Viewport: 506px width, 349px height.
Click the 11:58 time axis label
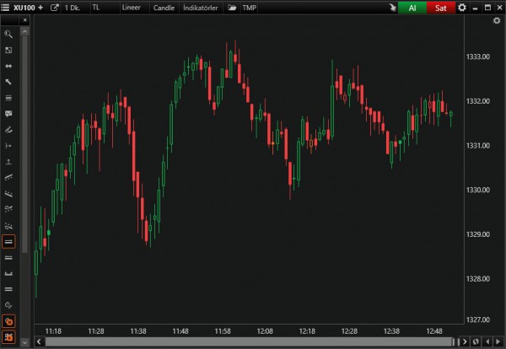(223, 331)
